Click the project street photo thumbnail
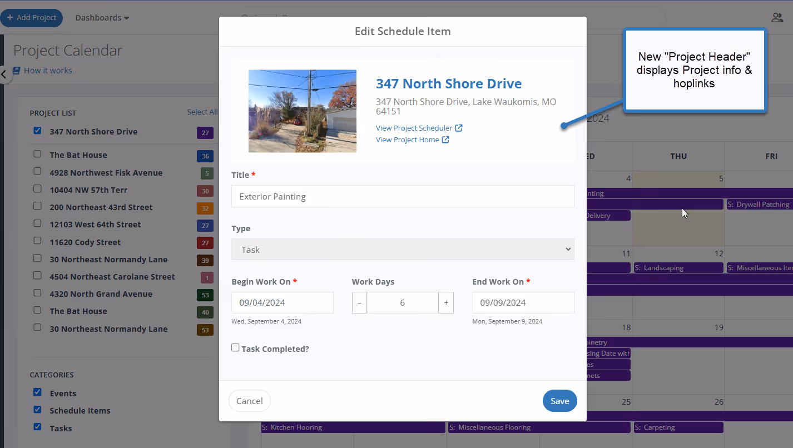Viewport: 793px width, 448px height. (303, 111)
